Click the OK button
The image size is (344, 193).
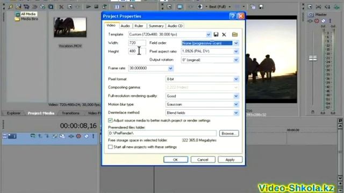pyautogui.click(x=176, y=160)
